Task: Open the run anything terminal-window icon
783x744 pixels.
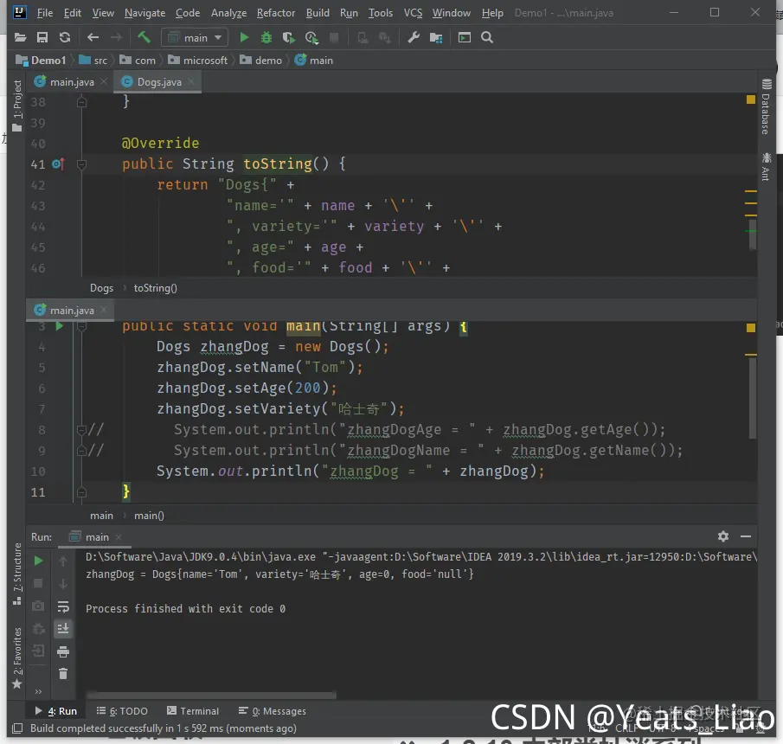Action: tap(465, 37)
